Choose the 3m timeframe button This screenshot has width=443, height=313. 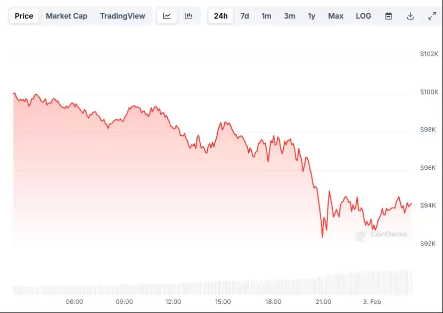coord(289,16)
